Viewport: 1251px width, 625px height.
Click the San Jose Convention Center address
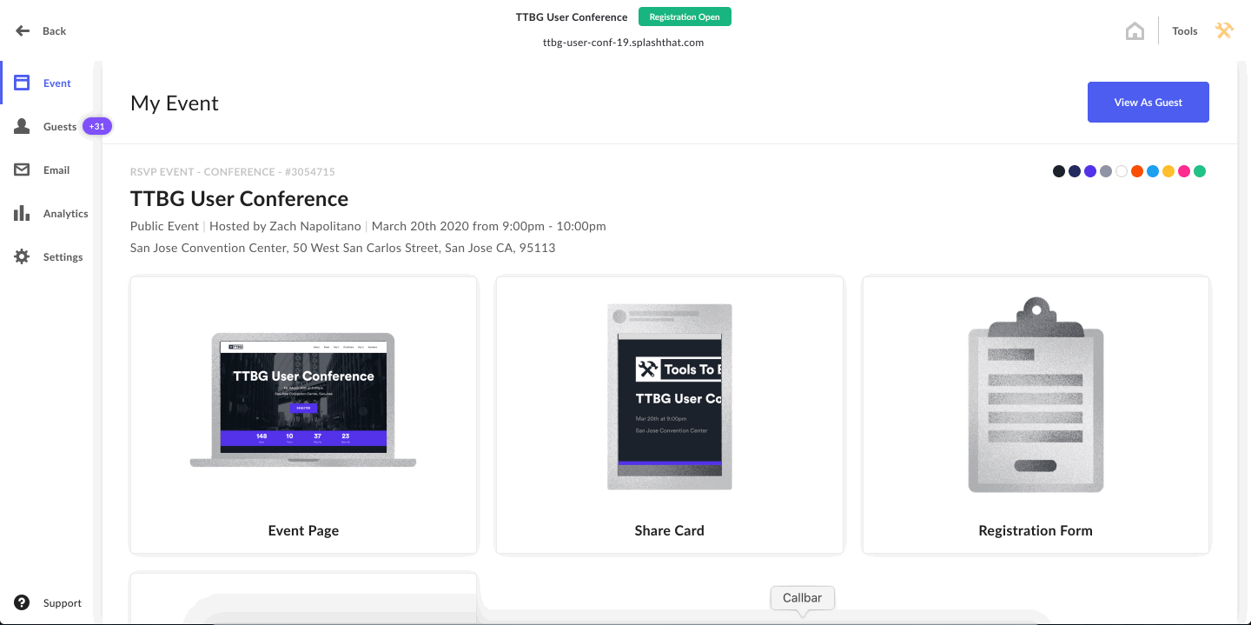click(x=342, y=248)
